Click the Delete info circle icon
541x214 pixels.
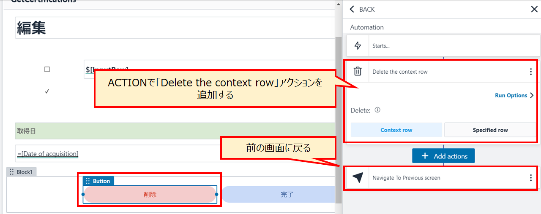pyautogui.click(x=377, y=110)
